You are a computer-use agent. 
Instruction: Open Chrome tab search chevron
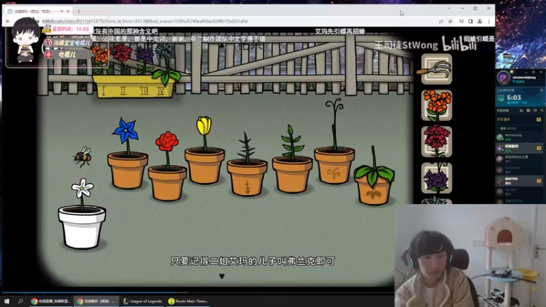[x=449, y=8]
